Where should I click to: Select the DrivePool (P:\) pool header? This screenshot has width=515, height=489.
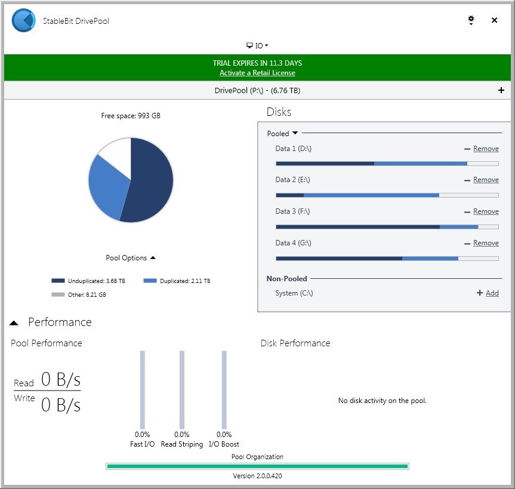tap(257, 90)
